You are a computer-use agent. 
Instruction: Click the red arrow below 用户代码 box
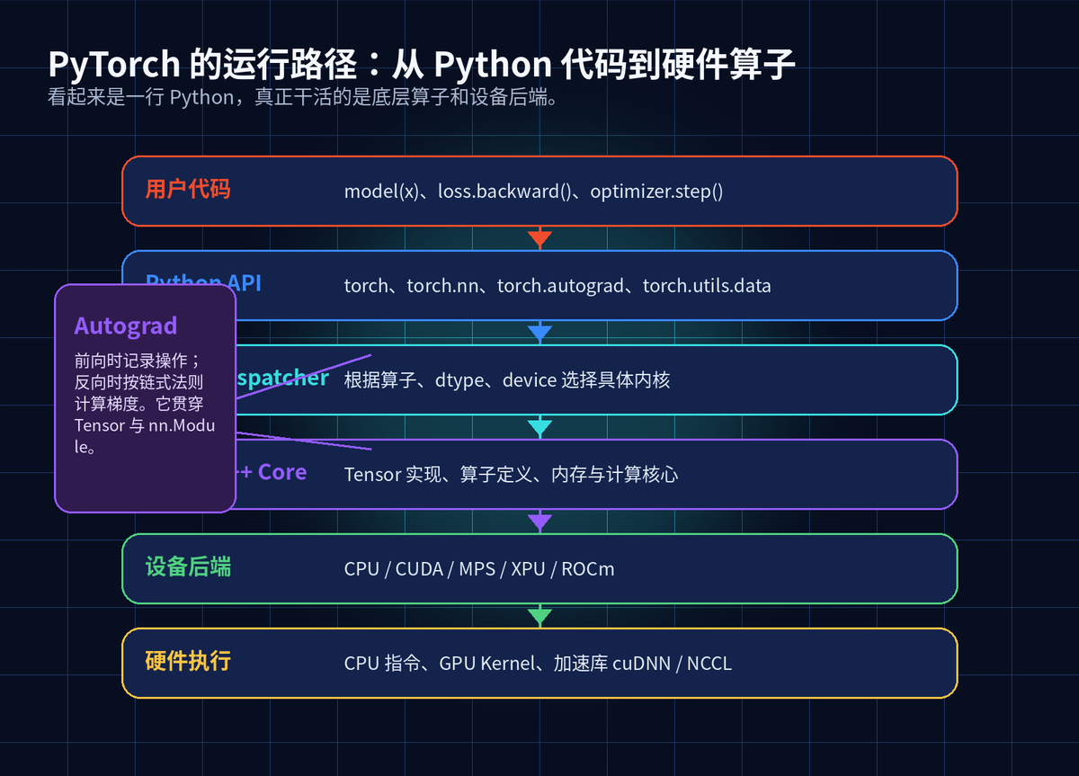[539, 239]
